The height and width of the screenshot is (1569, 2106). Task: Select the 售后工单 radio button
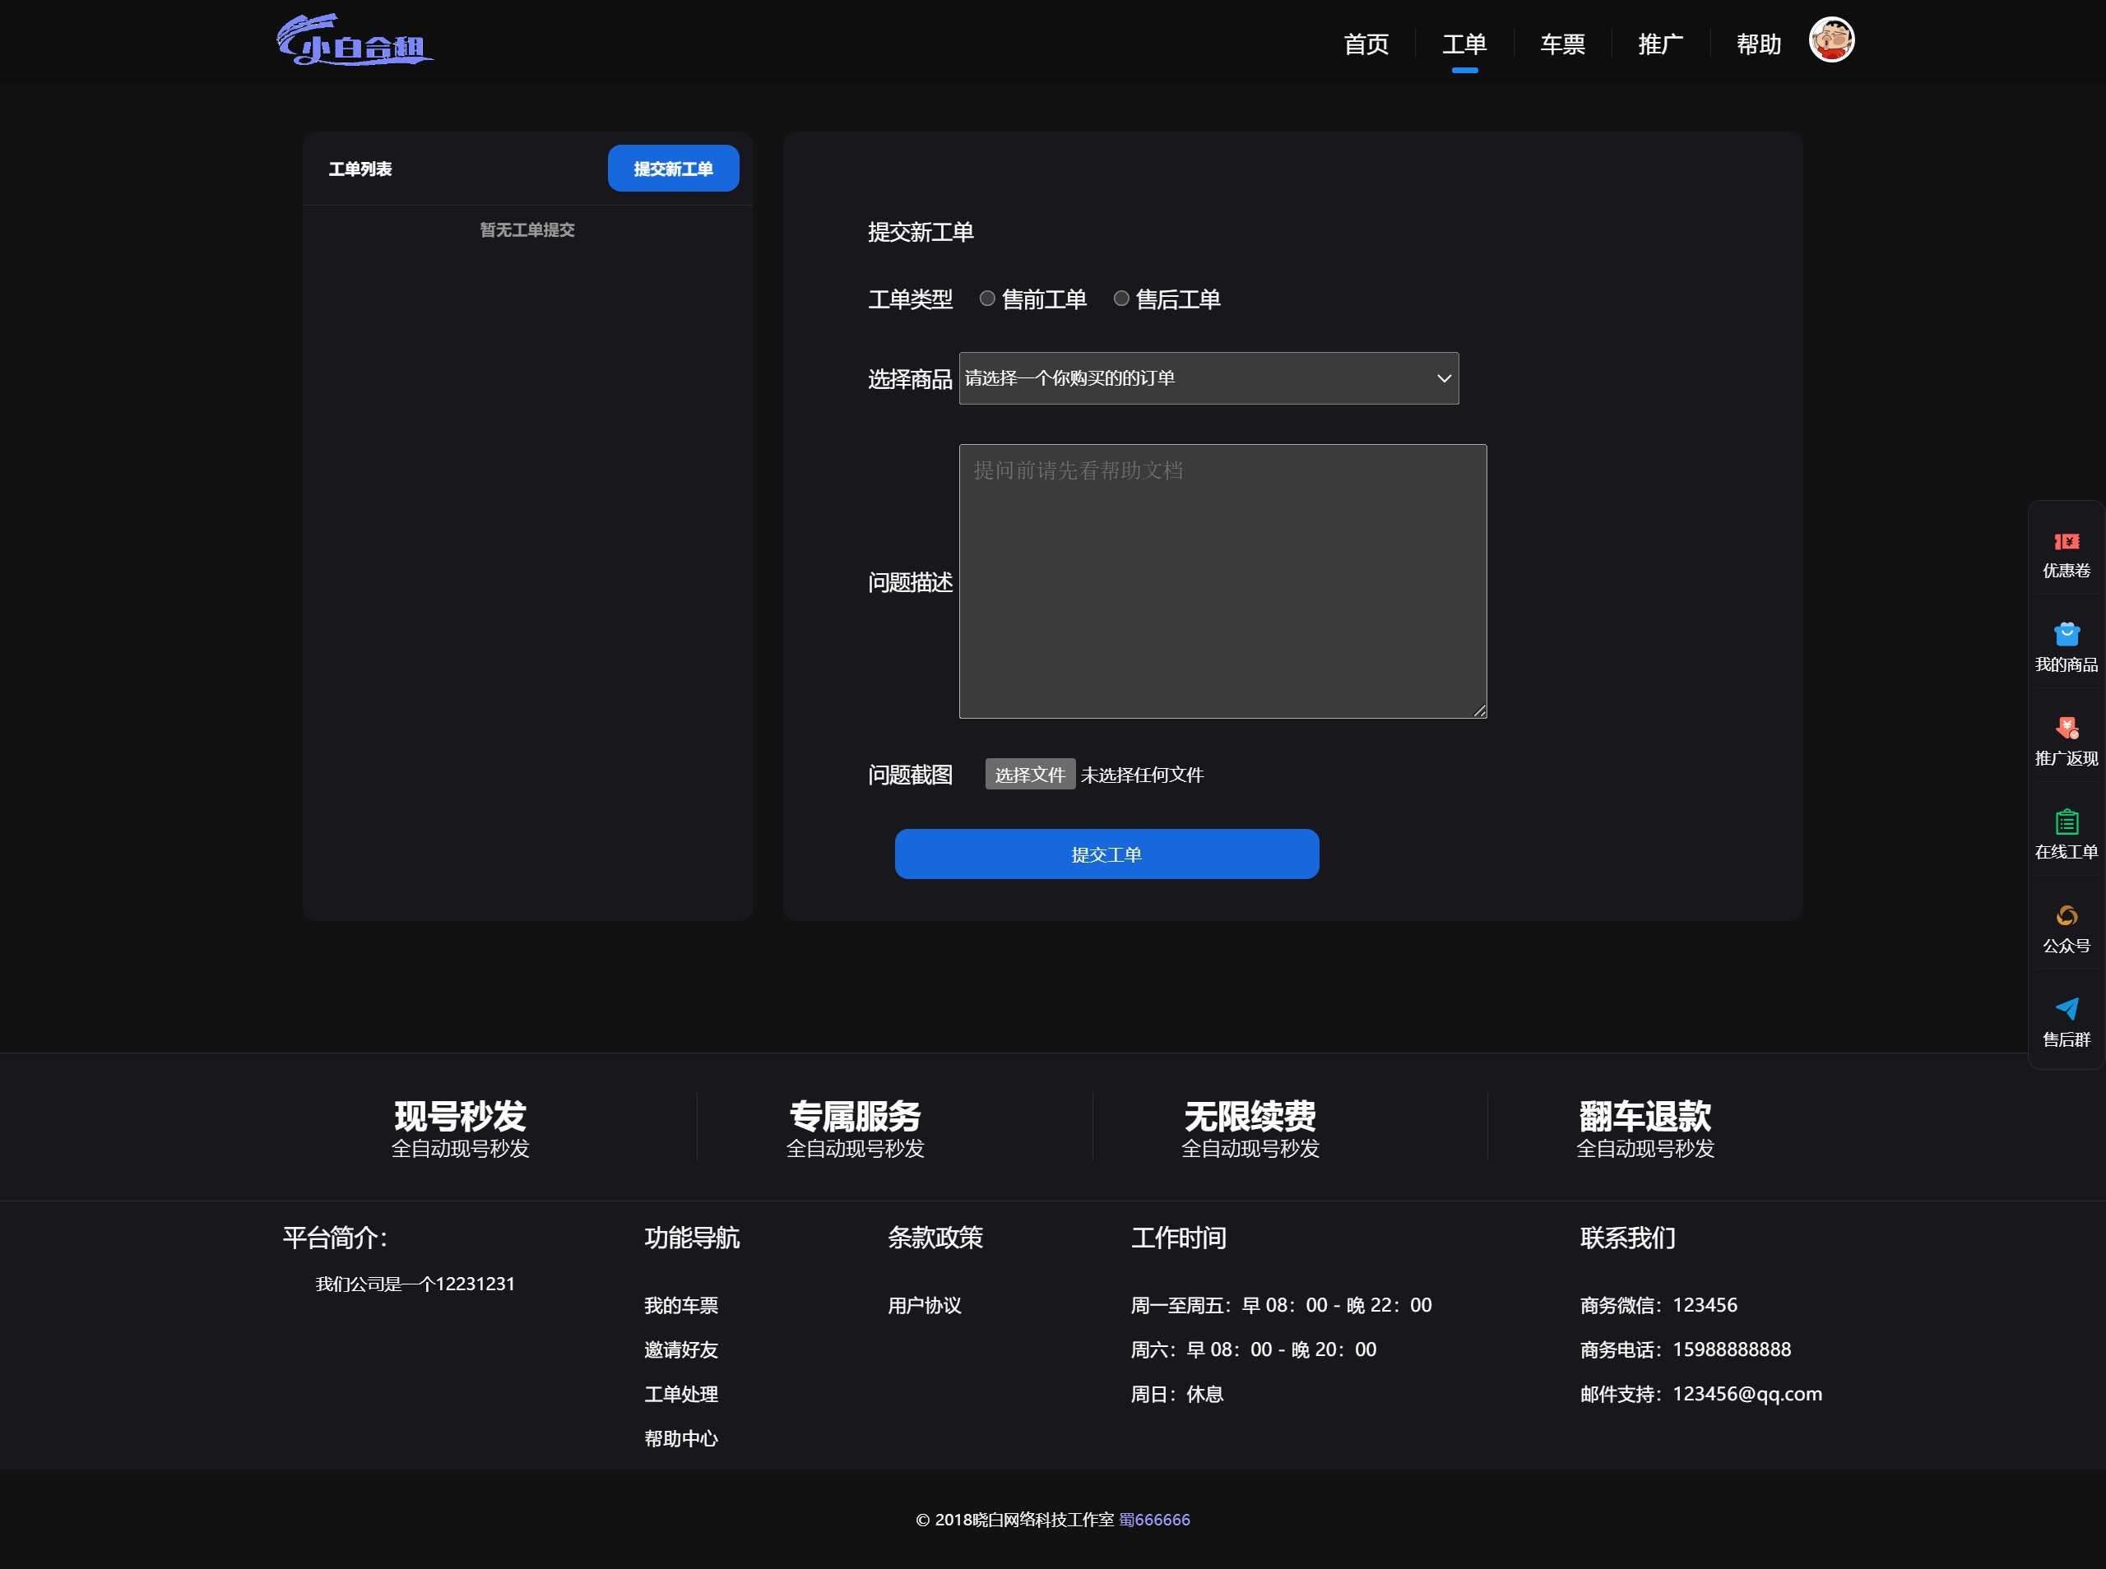pos(1121,299)
